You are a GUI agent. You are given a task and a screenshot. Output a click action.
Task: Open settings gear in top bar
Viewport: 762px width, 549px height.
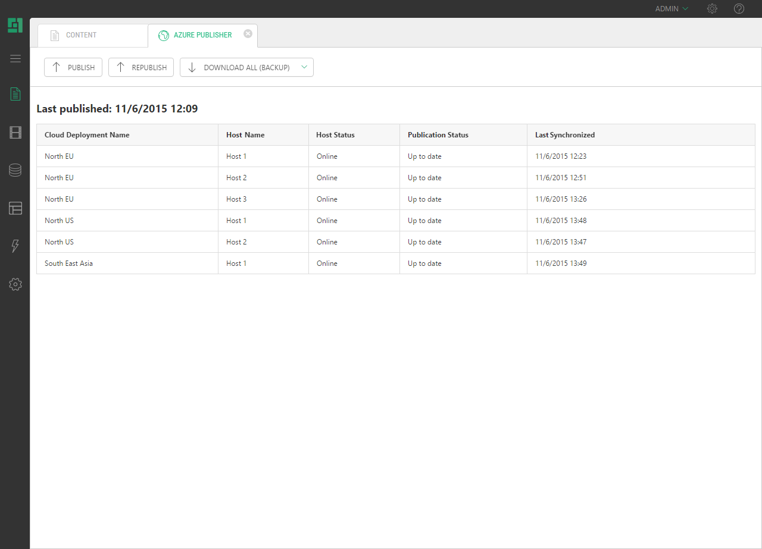(x=712, y=9)
